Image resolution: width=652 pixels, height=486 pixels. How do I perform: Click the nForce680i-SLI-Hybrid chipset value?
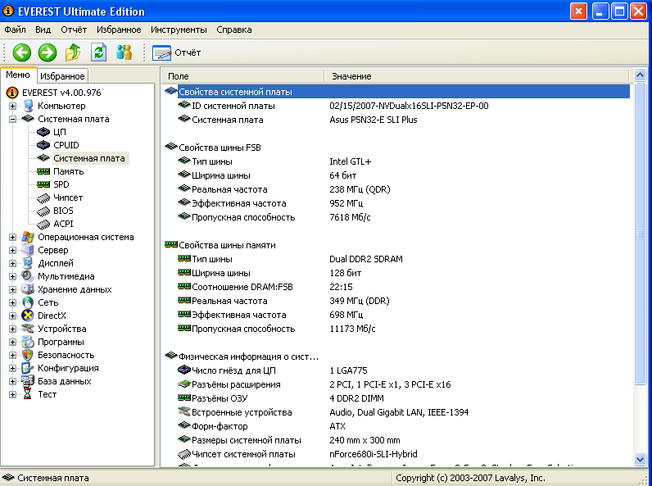[373, 454]
